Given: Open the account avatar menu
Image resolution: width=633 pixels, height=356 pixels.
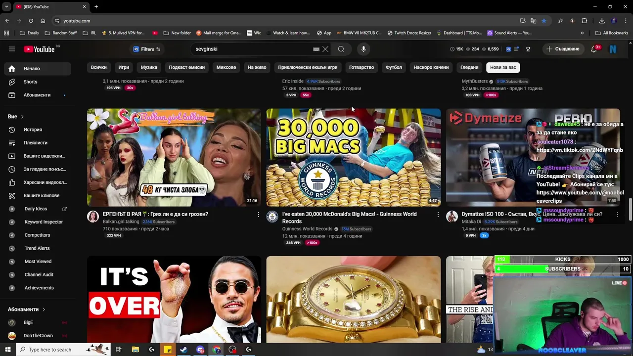Looking at the screenshot, I should 613,49.
